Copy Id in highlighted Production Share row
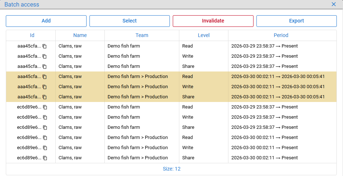 [x=45, y=97]
